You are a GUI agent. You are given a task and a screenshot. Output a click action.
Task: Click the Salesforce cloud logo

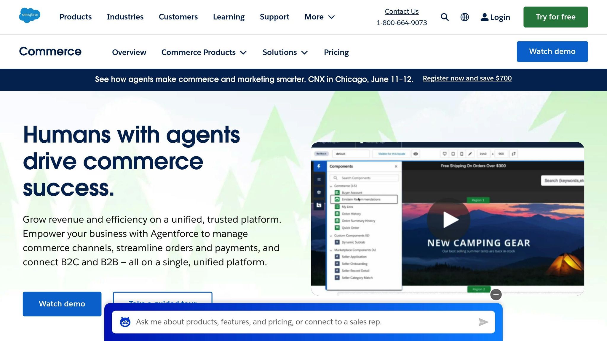tap(30, 15)
